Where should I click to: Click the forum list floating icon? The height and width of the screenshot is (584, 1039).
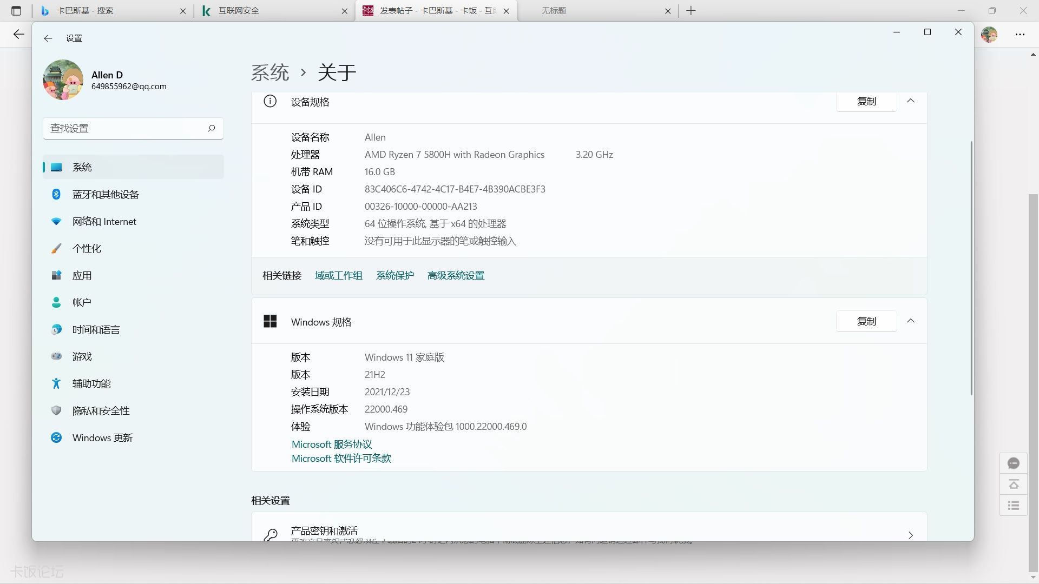point(1014,505)
